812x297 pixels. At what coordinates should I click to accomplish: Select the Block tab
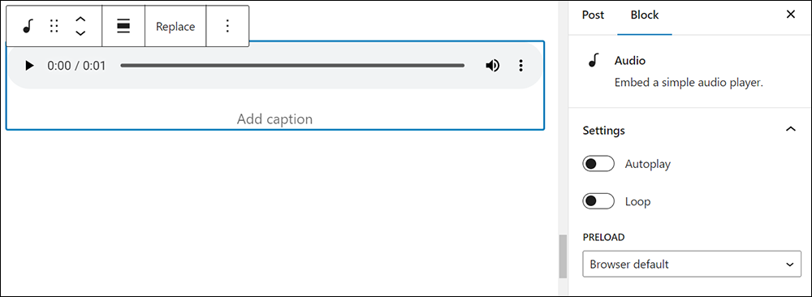pyautogui.click(x=644, y=15)
